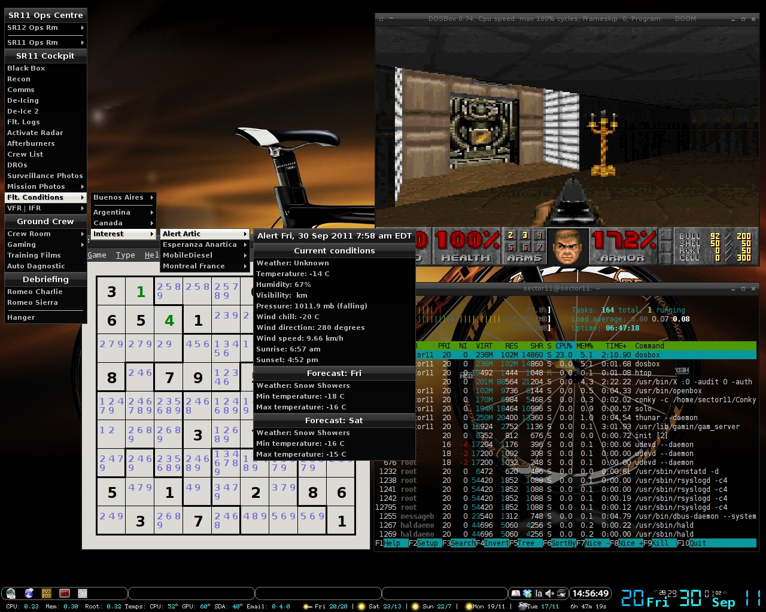
Task: Open Training Films entry
Action: click(45, 255)
